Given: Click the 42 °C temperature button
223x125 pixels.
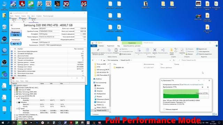Looking at the screenshot, I should [x=16, y=44].
